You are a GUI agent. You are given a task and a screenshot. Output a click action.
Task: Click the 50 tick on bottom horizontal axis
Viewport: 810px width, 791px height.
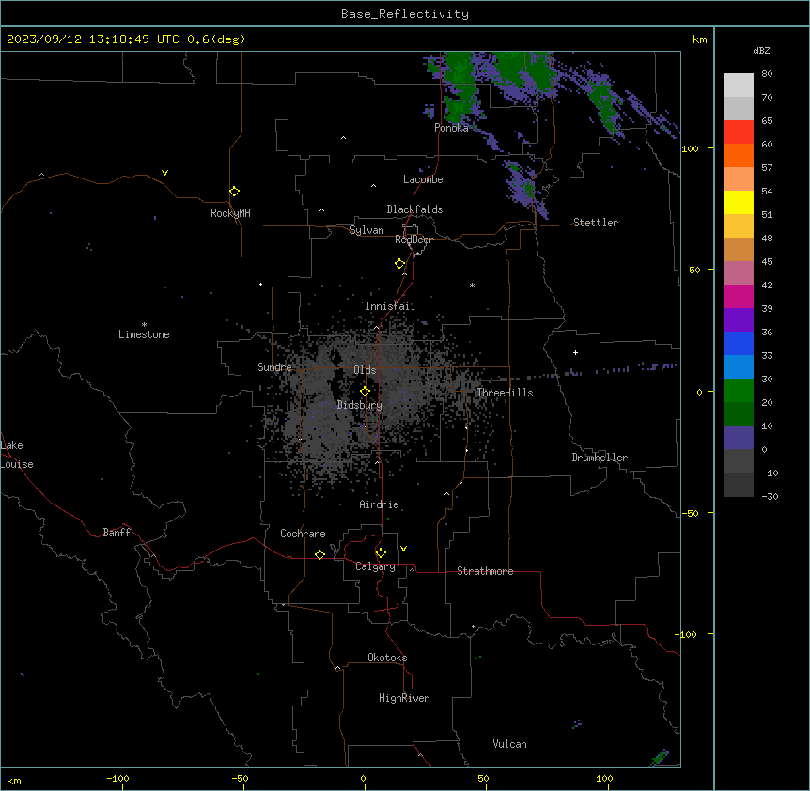click(x=483, y=778)
